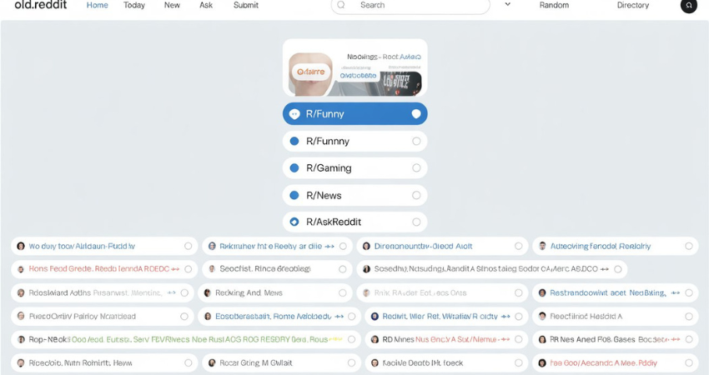
Task: Select radio on 'Seocfist. Rinca Greobiag' row
Action: (x=343, y=269)
